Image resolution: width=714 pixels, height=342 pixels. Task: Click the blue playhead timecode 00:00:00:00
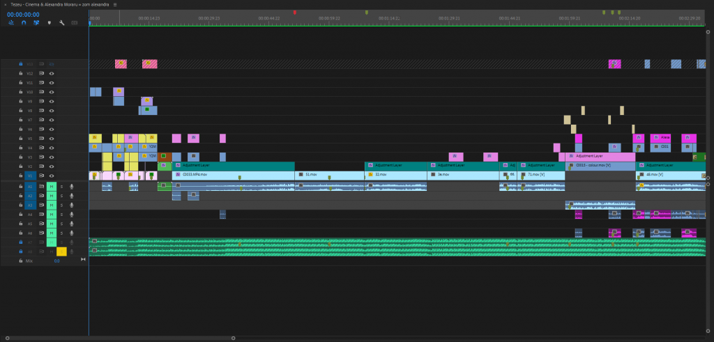[x=23, y=13]
